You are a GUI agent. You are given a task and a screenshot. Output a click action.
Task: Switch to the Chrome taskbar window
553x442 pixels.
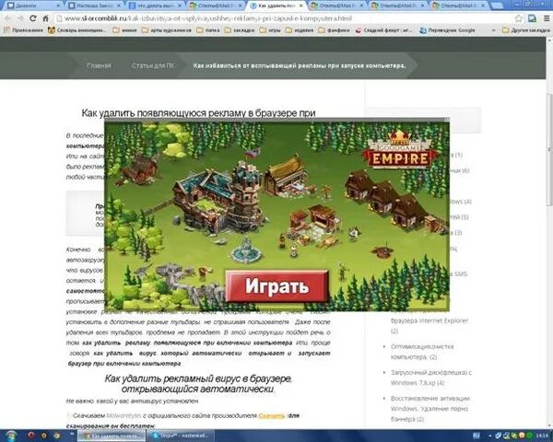(x=112, y=436)
